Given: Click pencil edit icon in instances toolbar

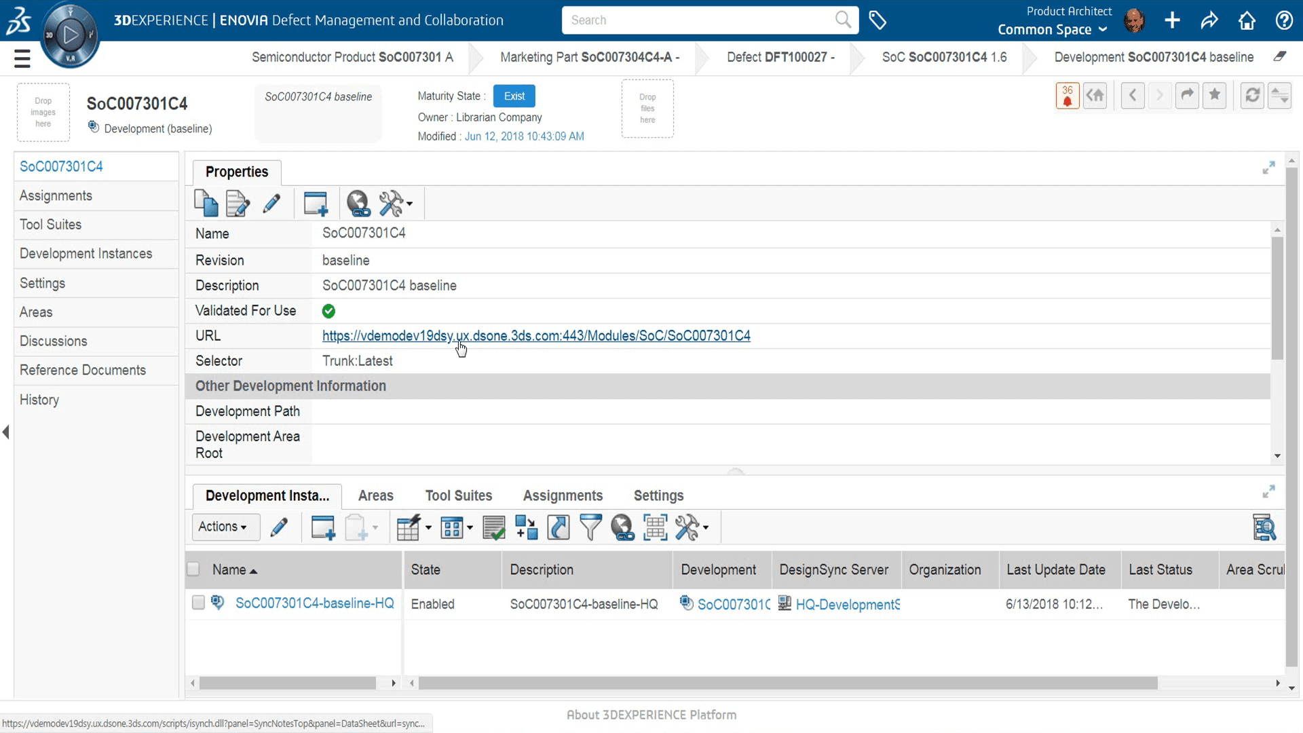Looking at the screenshot, I should tap(279, 527).
